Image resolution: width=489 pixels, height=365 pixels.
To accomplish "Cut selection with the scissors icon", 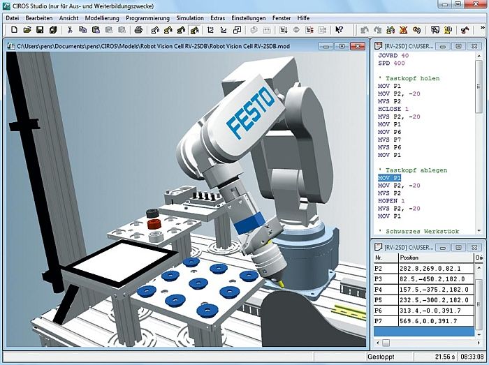I will coord(70,30).
